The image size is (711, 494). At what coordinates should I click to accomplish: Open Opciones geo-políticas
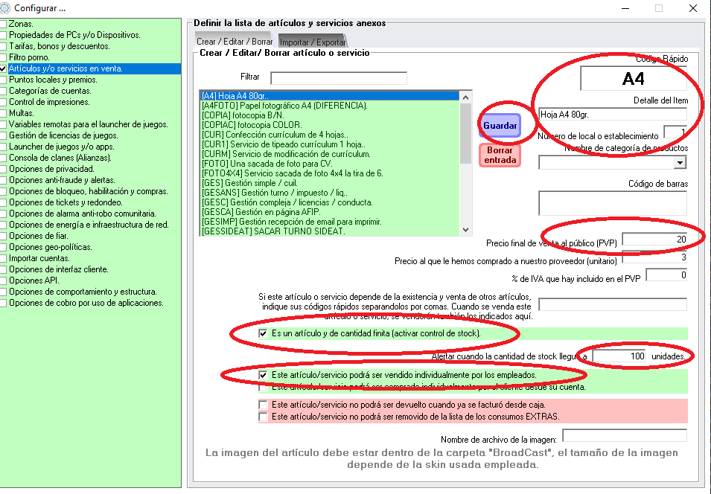click(x=51, y=247)
